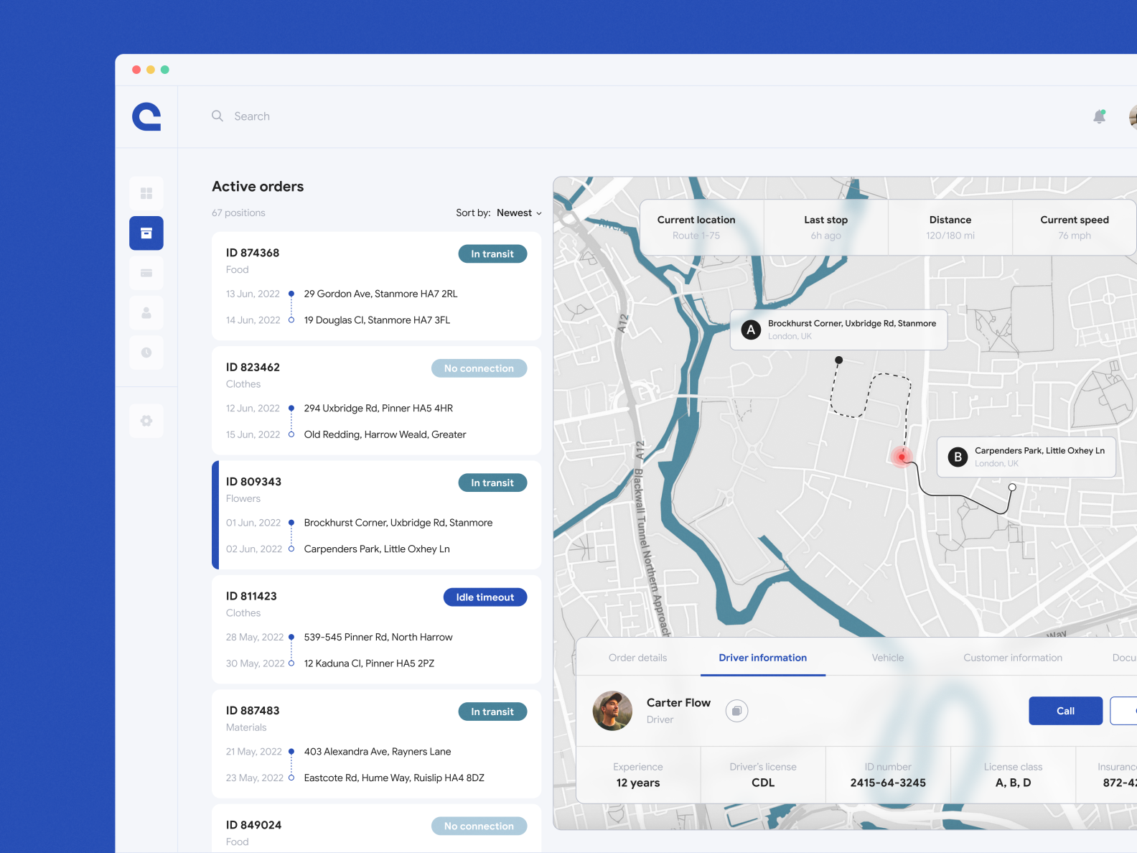Click In transit badge on order 809343
The image size is (1137, 853).
(492, 483)
